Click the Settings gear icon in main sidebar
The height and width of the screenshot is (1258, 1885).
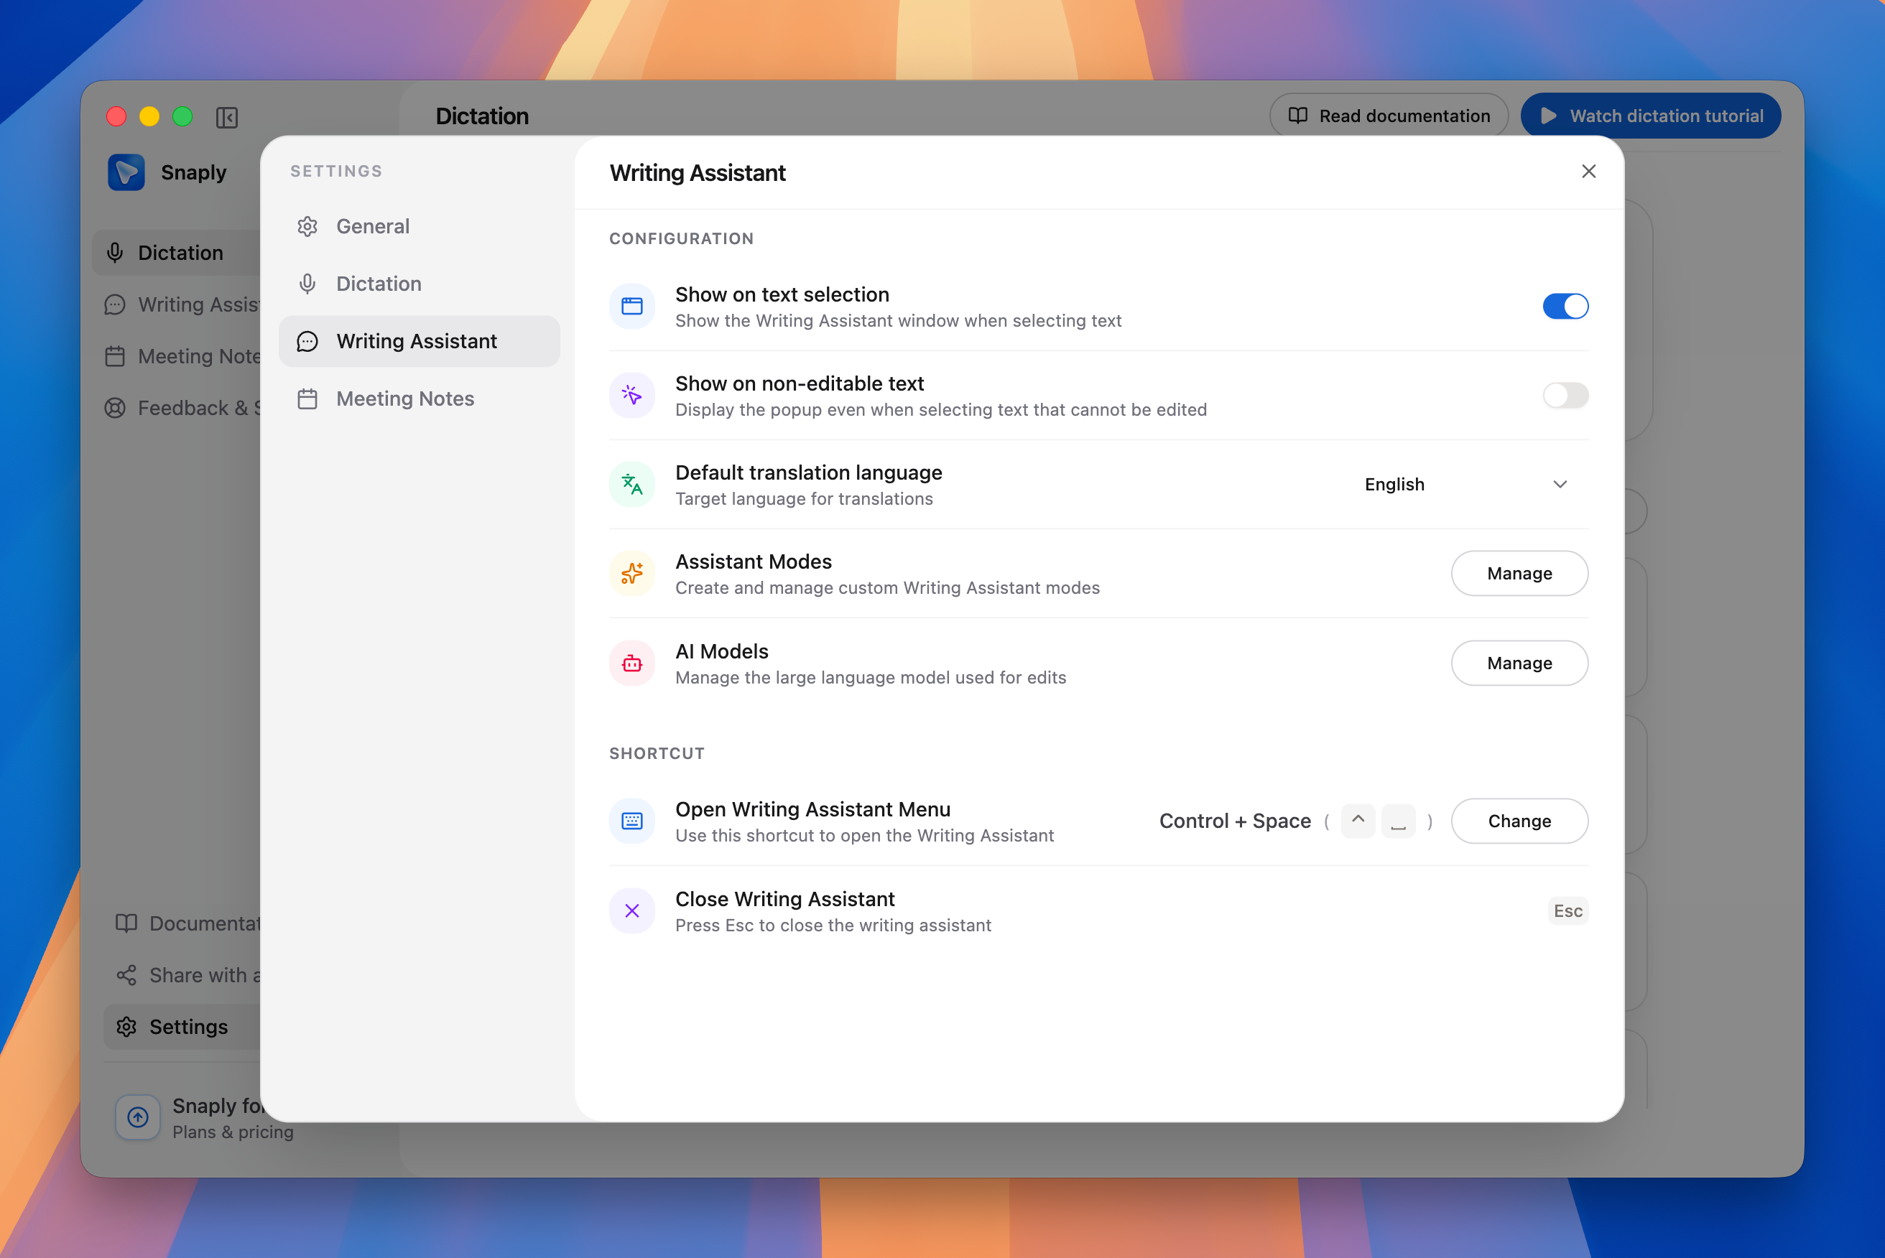(126, 1027)
